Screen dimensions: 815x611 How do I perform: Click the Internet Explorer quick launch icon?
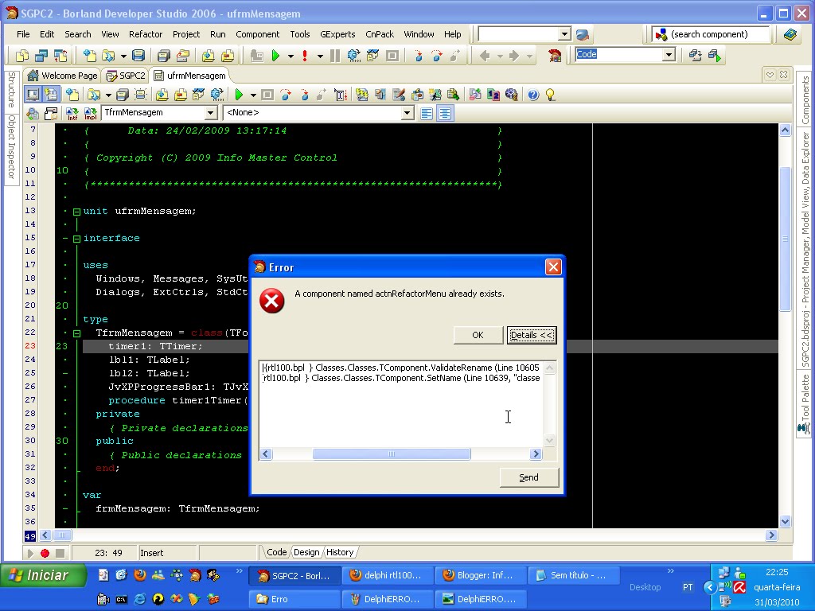[x=140, y=599]
